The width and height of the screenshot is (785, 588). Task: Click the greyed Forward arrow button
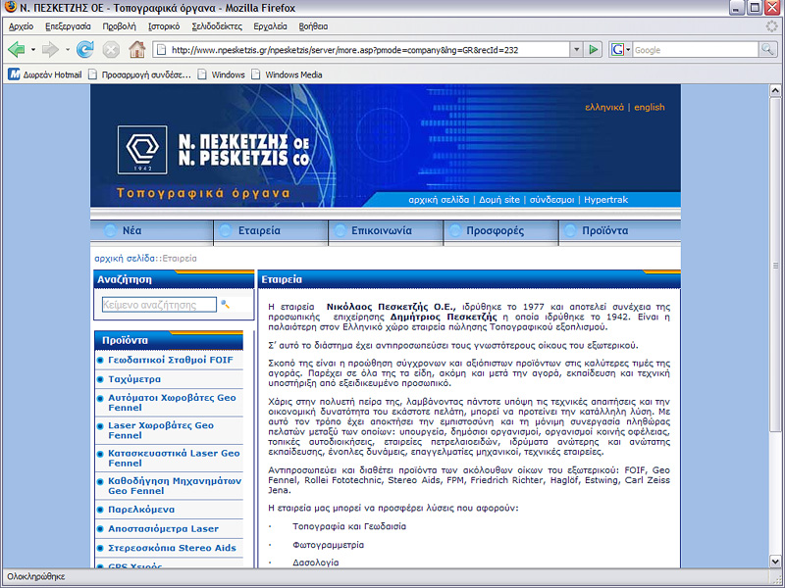coord(50,50)
